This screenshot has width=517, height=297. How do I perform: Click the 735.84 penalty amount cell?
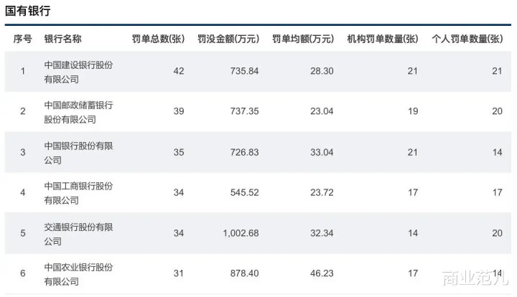[x=244, y=71]
